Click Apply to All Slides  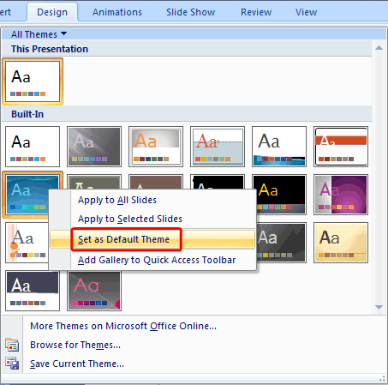pyautogui.click(x=117, y=200)
